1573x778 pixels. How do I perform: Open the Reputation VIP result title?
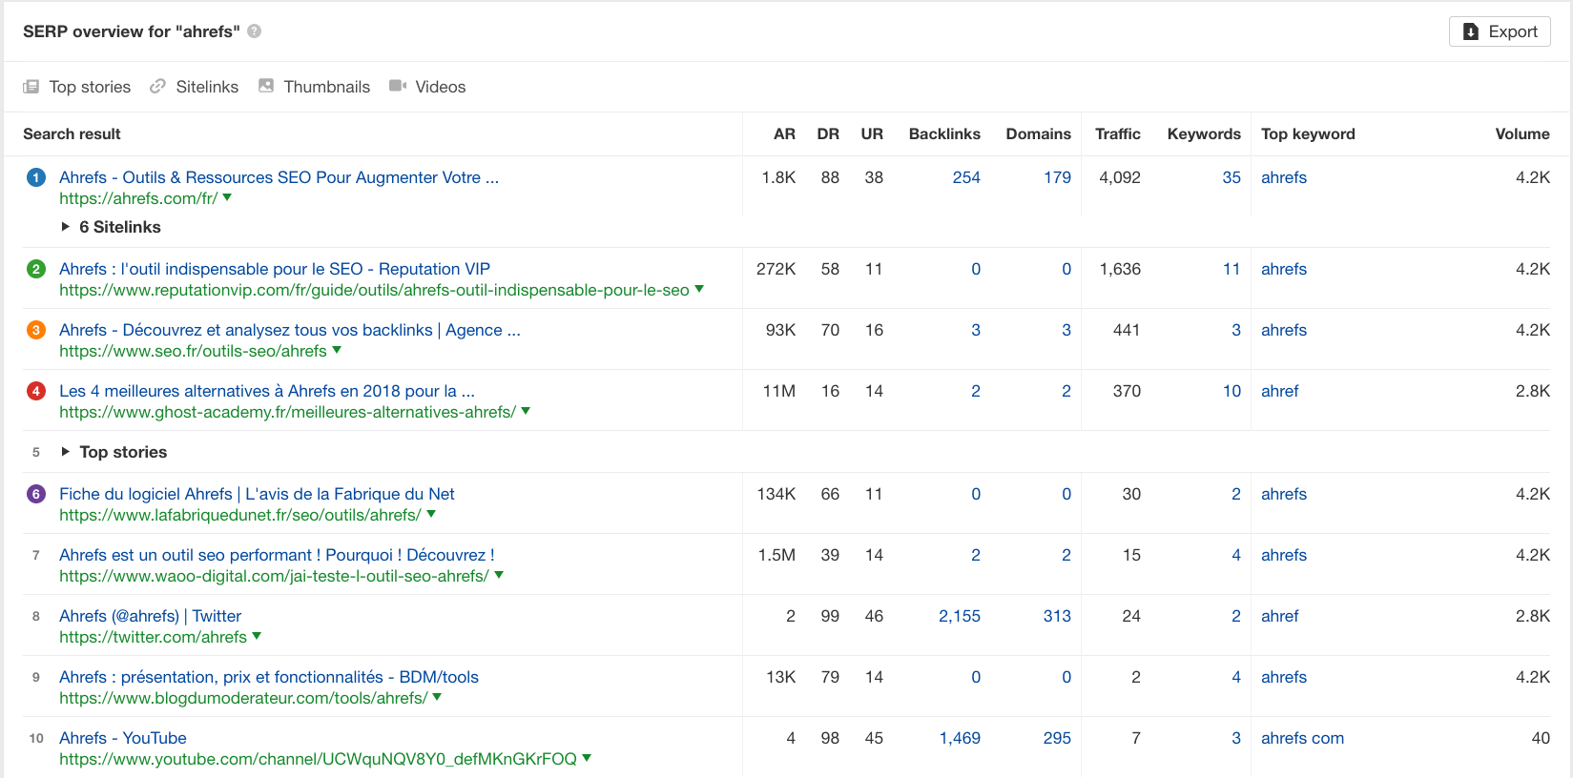click(x=275, y=269)
